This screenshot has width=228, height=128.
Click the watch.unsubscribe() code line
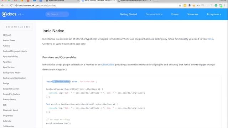click(x=58, y=123)
